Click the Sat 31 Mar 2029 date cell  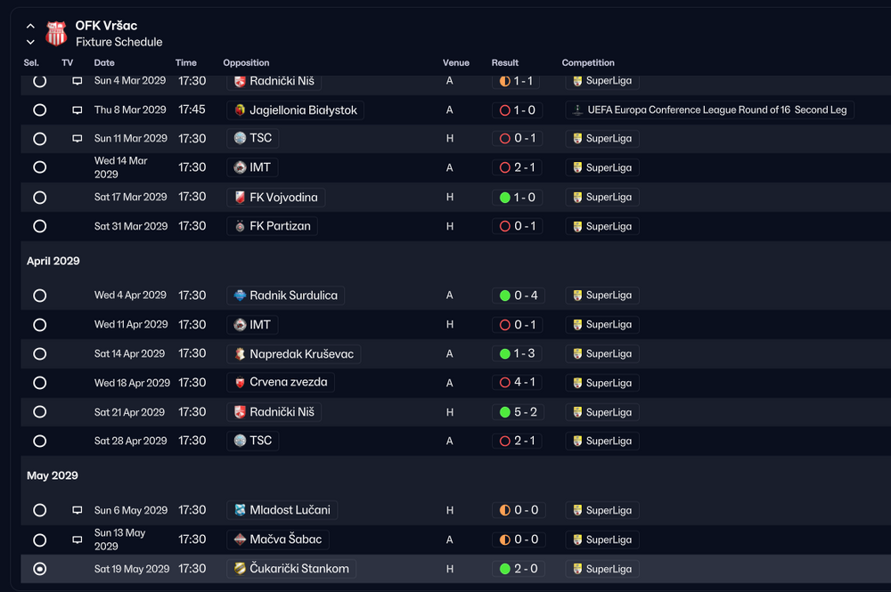(131, 226)
